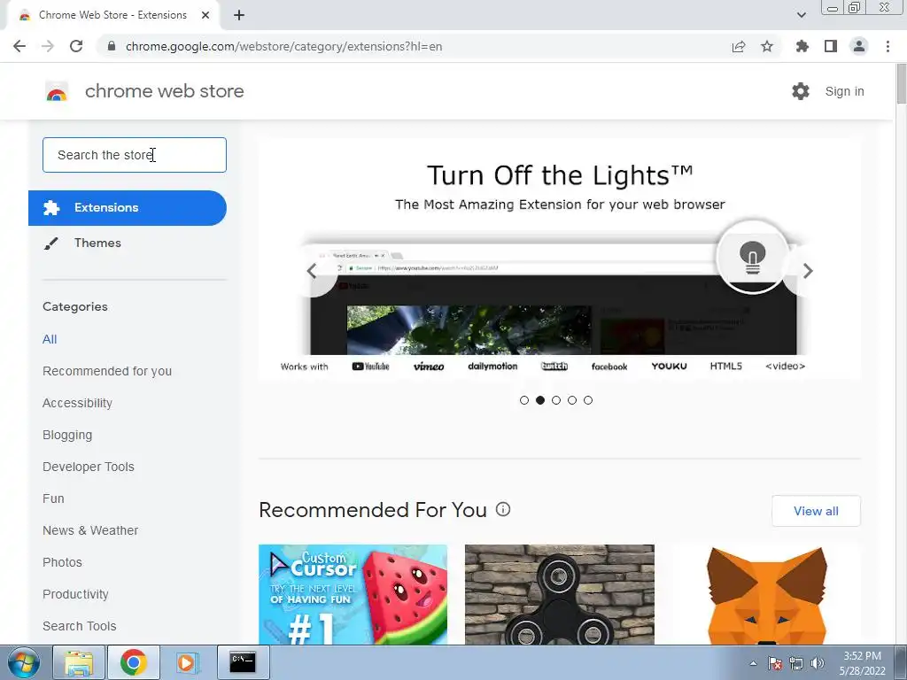
Task: Open taskbar clock showing 3:52 PM
Action: [x=862, y=663]
